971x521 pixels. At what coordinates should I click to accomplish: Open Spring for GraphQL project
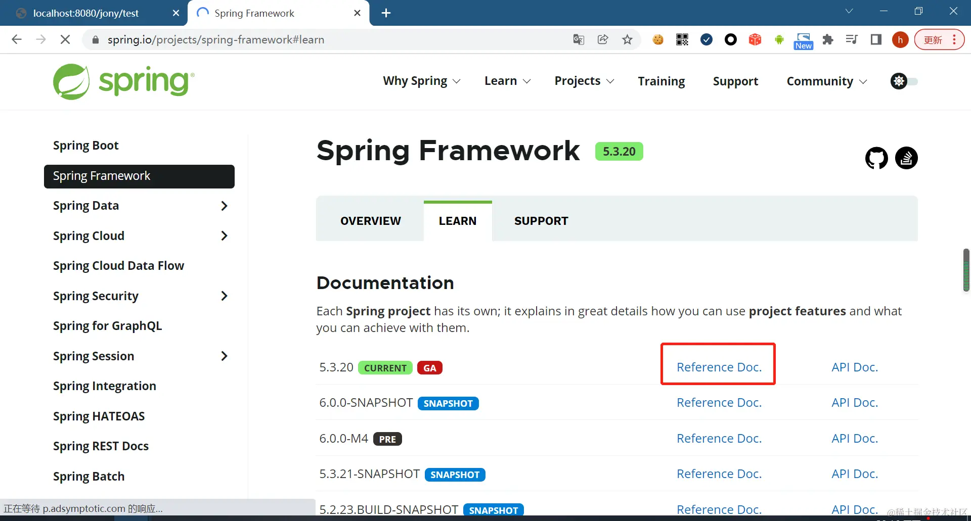click(107, 326)
